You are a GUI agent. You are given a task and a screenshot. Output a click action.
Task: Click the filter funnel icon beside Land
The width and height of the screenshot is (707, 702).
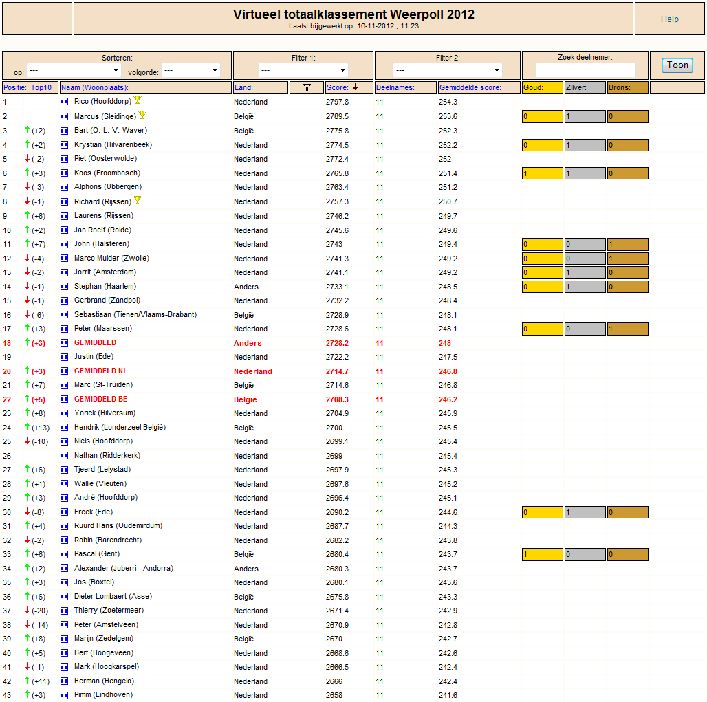coord(307,87)
